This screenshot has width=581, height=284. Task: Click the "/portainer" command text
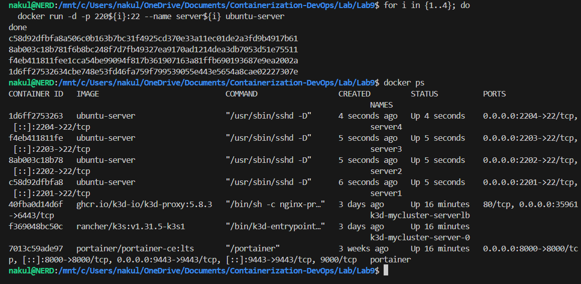(253, 248)
